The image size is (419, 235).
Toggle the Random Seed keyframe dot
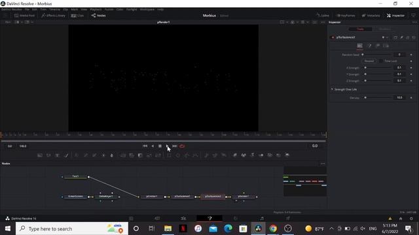pyautogui.click(x=411, y=55)
